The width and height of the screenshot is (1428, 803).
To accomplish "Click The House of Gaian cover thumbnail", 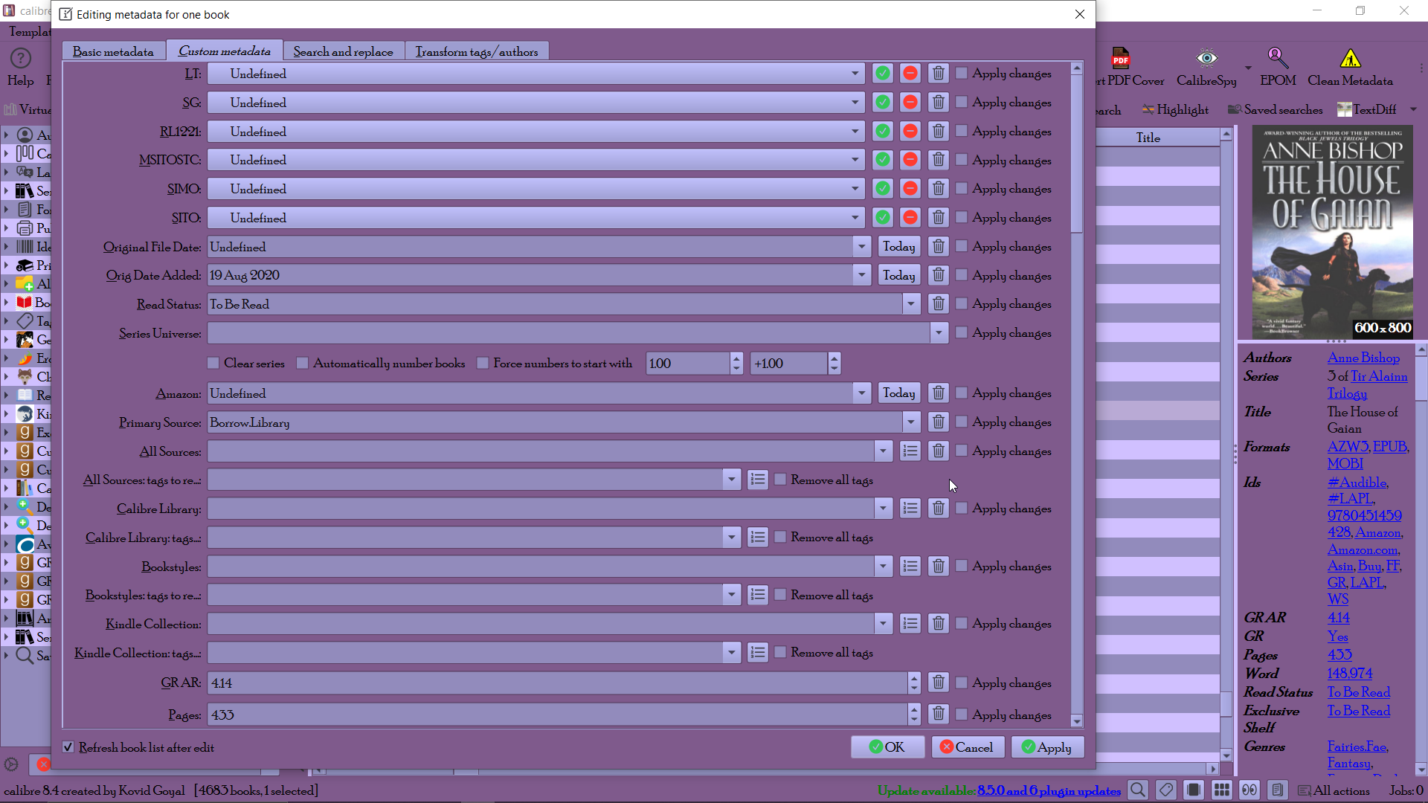I will [x=1331, y=232].
